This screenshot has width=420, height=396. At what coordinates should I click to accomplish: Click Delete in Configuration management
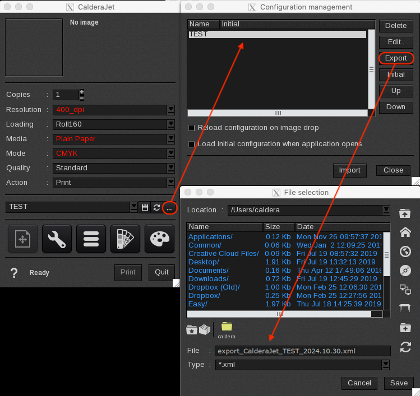tap(396, 26)
